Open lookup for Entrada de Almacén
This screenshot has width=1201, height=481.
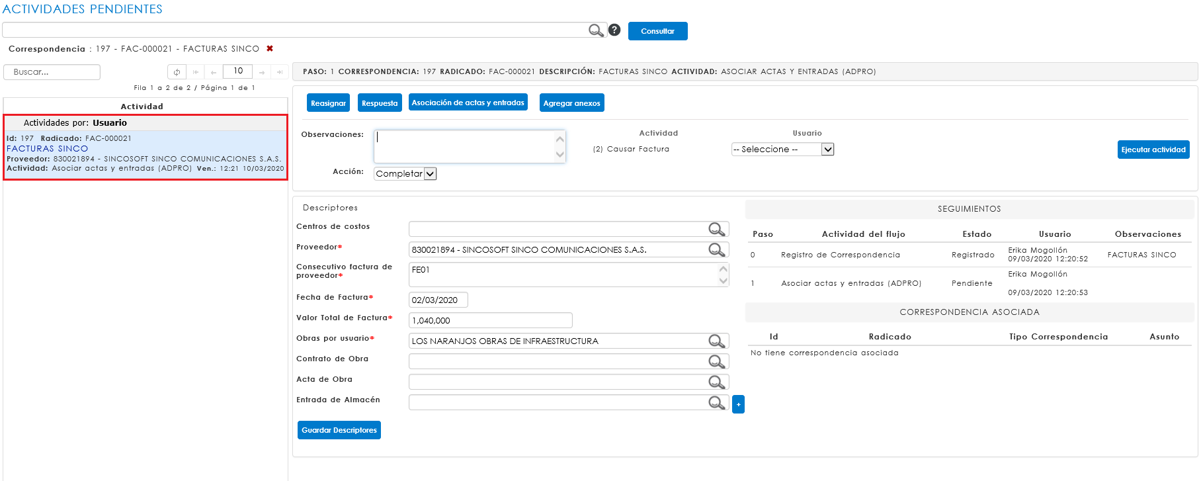pos(717,402)
